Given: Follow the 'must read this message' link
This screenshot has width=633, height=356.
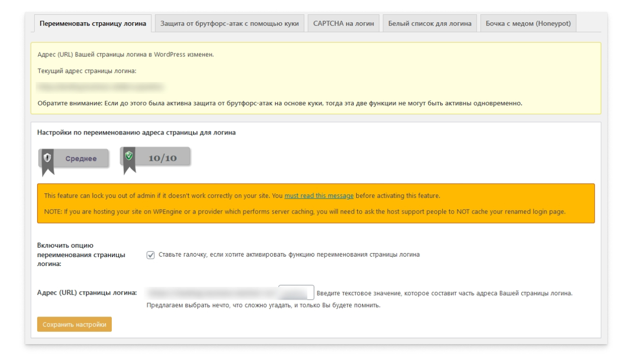Looking at the screenshot, I should coord(319,195).
